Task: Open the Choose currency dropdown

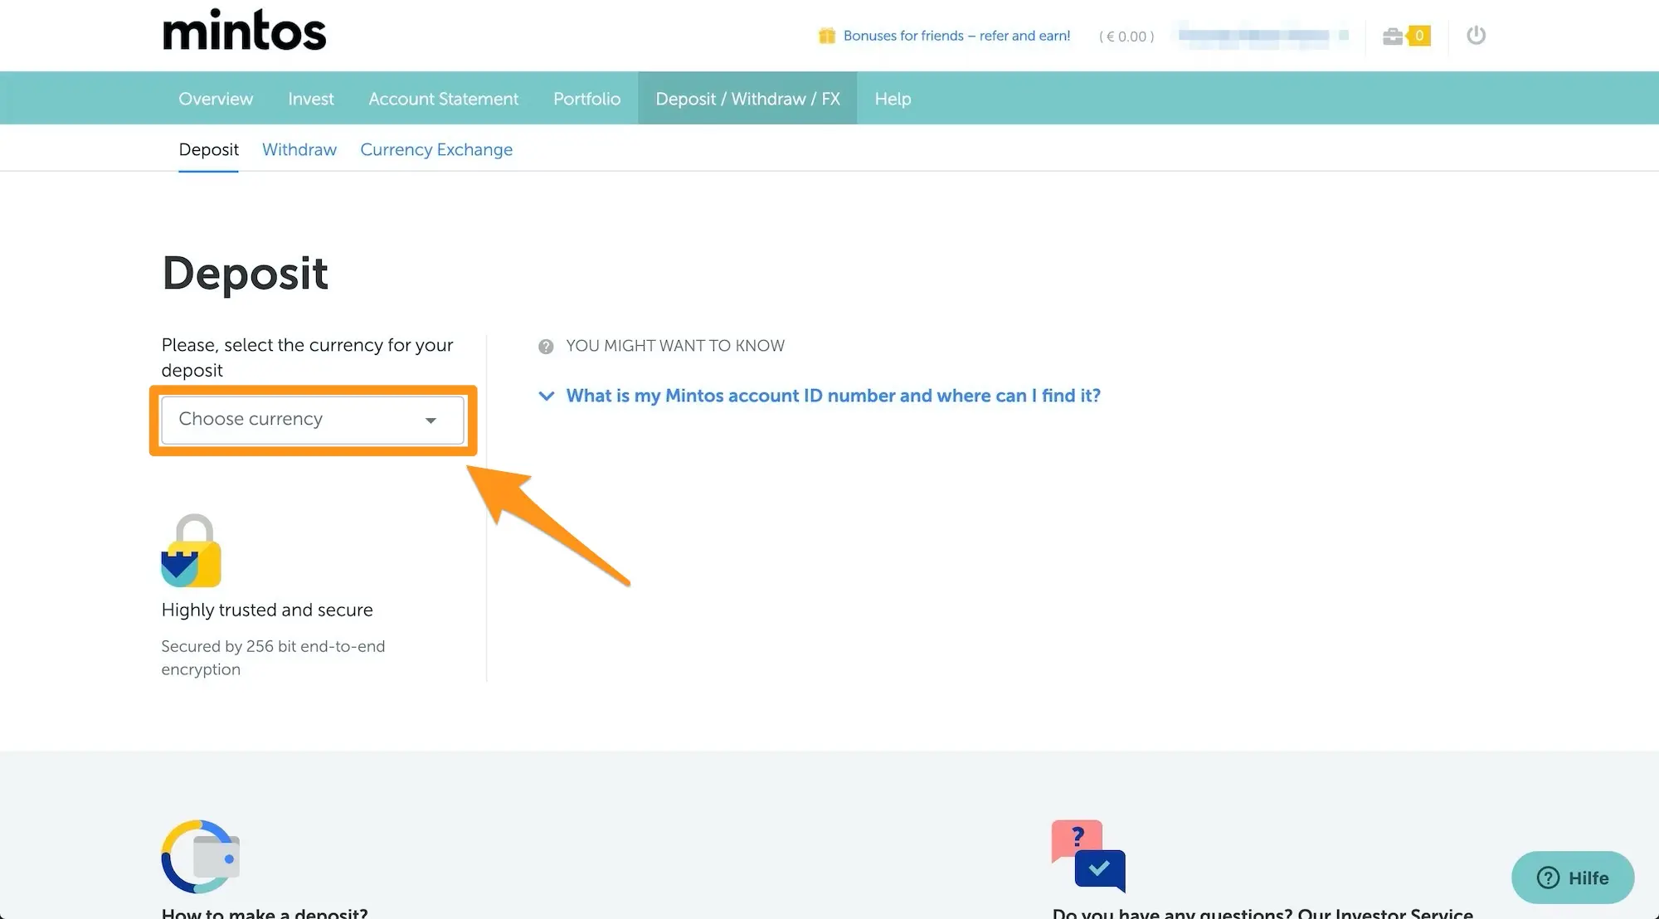Action: point(313,420)
